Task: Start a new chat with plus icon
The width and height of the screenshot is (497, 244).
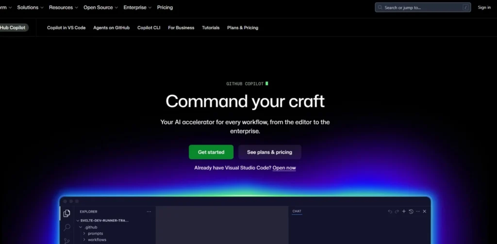Action: coord(404,211)
